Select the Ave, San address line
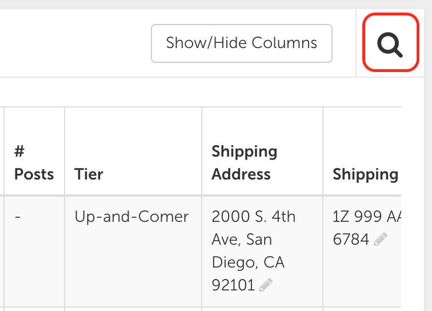 (x=242, y=239)
